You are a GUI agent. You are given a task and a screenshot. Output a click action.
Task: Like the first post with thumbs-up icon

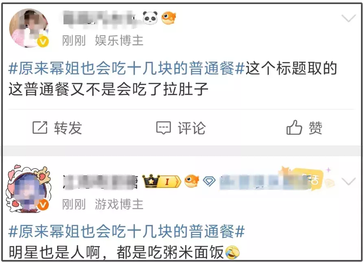(x=294, y=127)
